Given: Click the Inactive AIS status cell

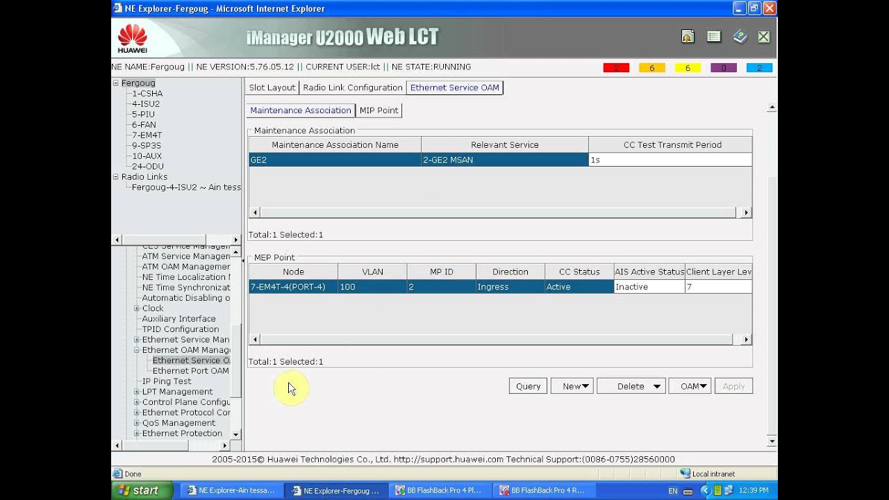Looking at the screenshot, I should tap(649, 287).
